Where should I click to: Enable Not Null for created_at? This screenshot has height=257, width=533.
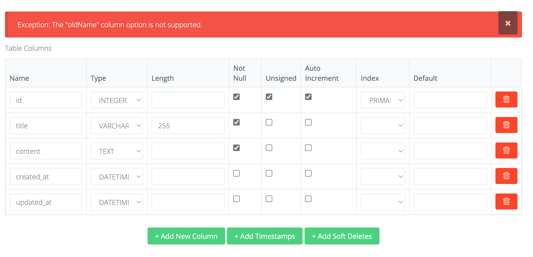[x=236, y=173]
